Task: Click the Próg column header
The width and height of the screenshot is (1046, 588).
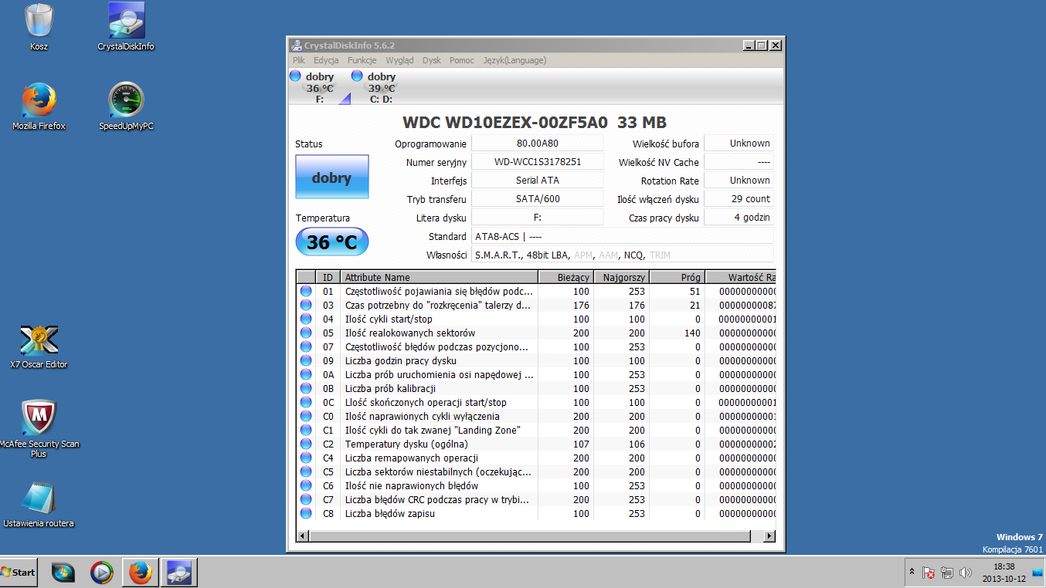Action: [x=677, y=277]
